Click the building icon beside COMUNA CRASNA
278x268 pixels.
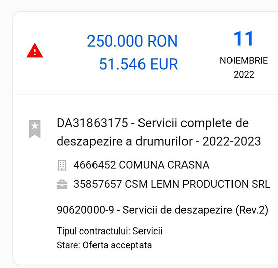tap(62, 165)
